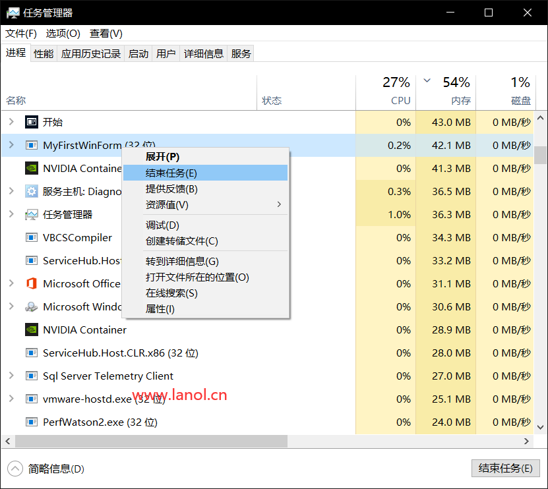Sort by the CPU column header

tap(386, 92)
